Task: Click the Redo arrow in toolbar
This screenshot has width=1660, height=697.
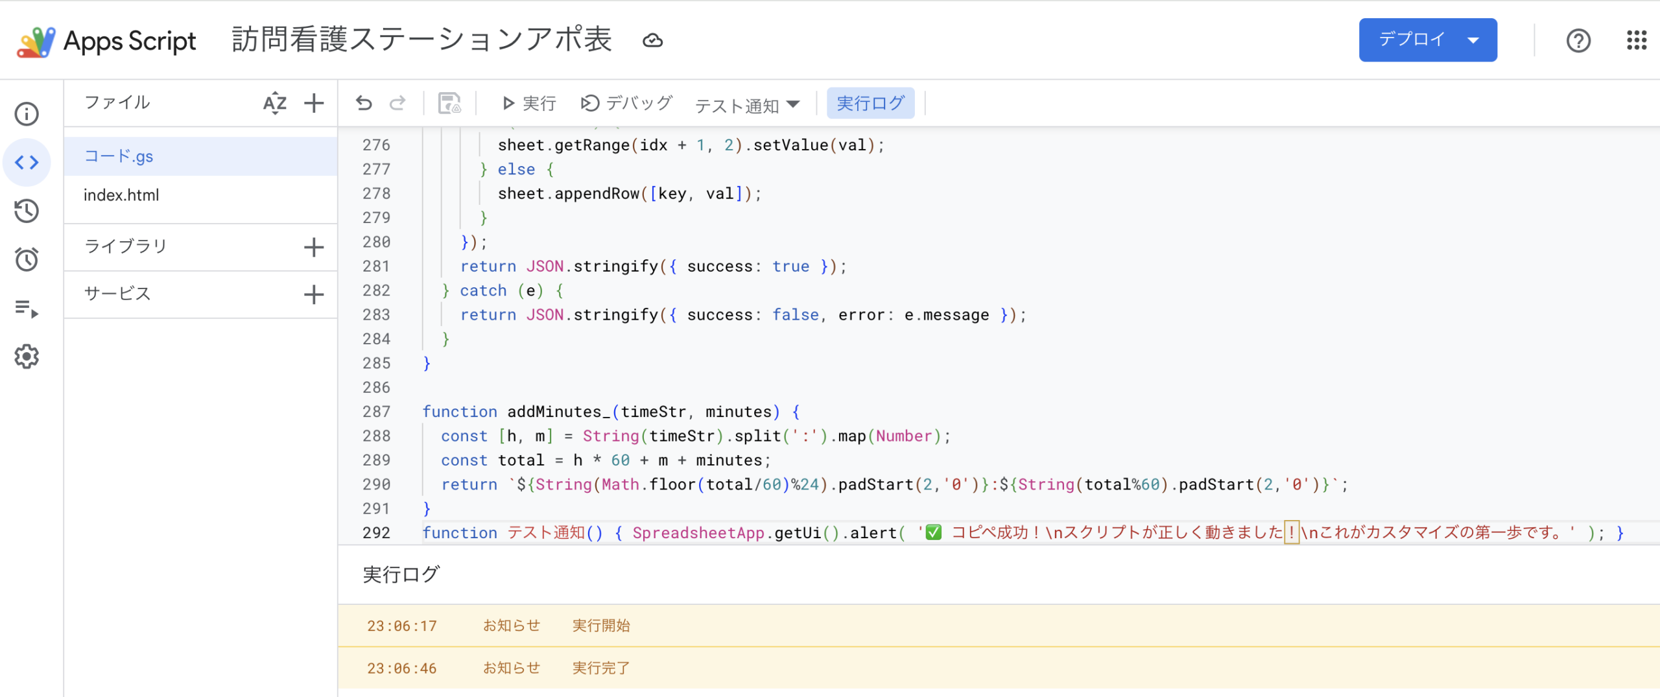Action: click(397, 103)
